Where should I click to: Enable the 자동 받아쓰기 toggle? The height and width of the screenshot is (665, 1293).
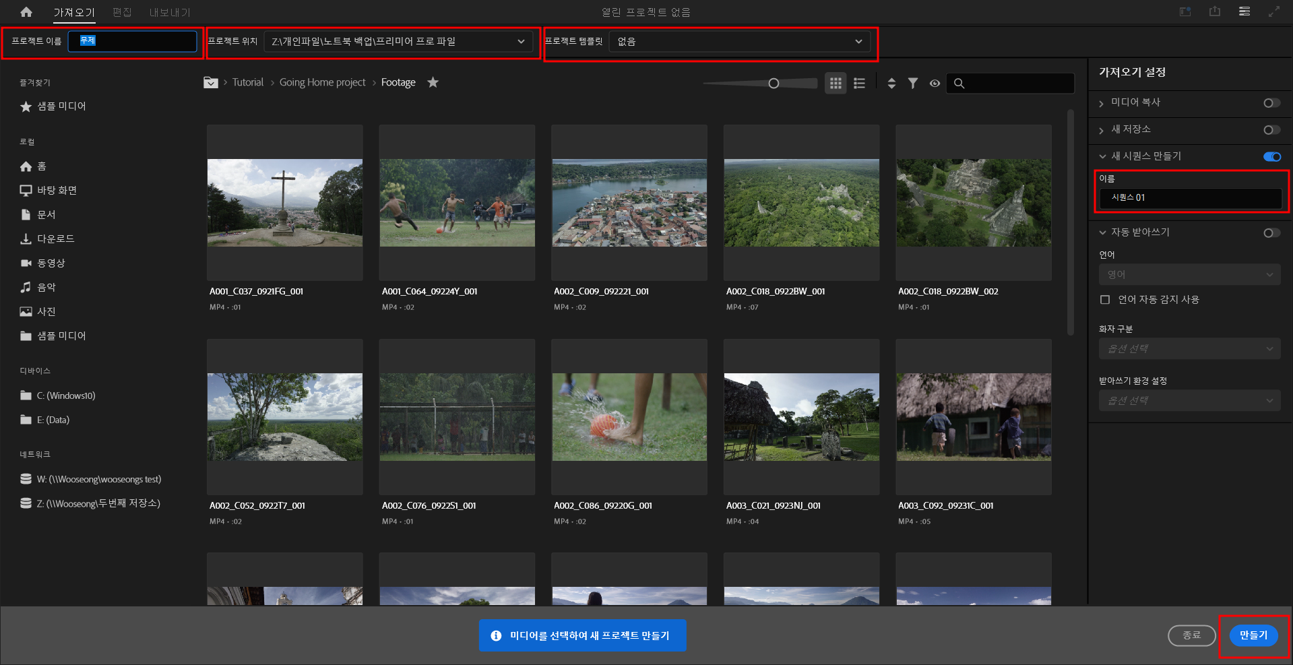[1271, 233]
